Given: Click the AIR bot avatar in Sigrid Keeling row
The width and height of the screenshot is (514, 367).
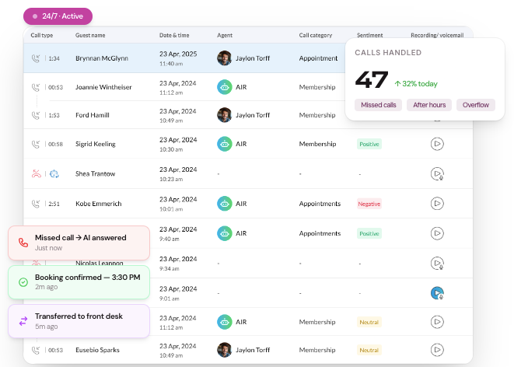Looking at the screenshot, I should tap(225, 144).
